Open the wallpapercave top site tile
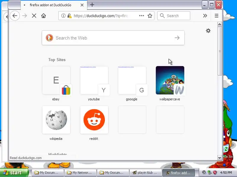 coord(170,80)
